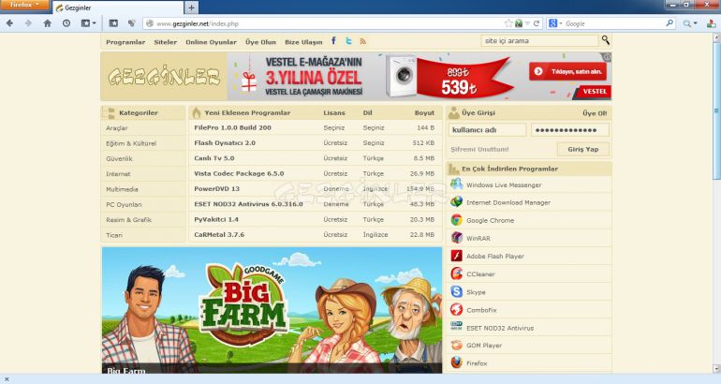Open the Araçlar category
This screenshot has height=384, width=721.
coord(117,128)
